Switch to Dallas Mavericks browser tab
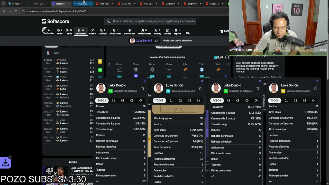Image resolution: width=329 pixels, height=185 pixels. pos(126,4)
